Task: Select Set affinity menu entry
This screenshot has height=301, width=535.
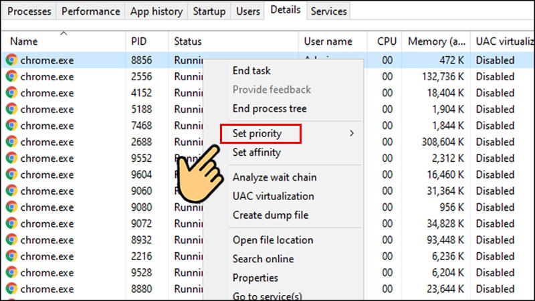Action: pos(257,153)
